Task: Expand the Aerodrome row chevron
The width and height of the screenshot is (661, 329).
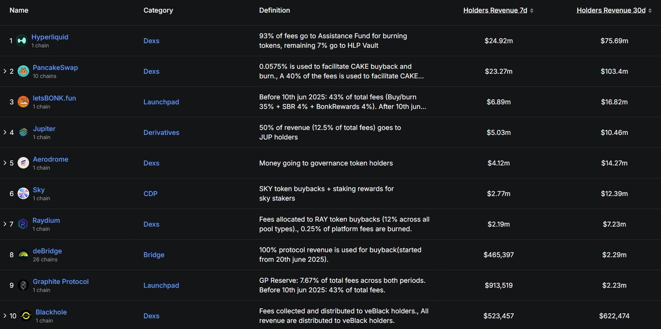Action: click(x=4, y=163)
